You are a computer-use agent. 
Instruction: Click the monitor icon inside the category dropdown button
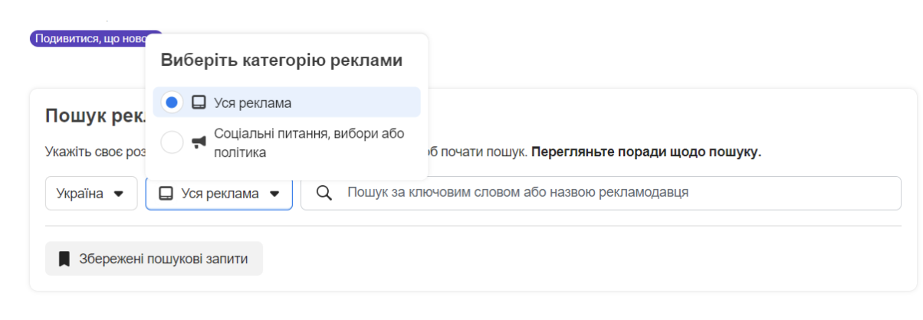pyautogui.click(x=166, y=194)
